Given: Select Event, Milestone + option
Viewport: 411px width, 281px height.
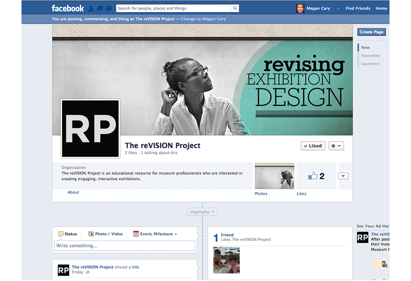Looking at the screenshot, I should [155, 234].
